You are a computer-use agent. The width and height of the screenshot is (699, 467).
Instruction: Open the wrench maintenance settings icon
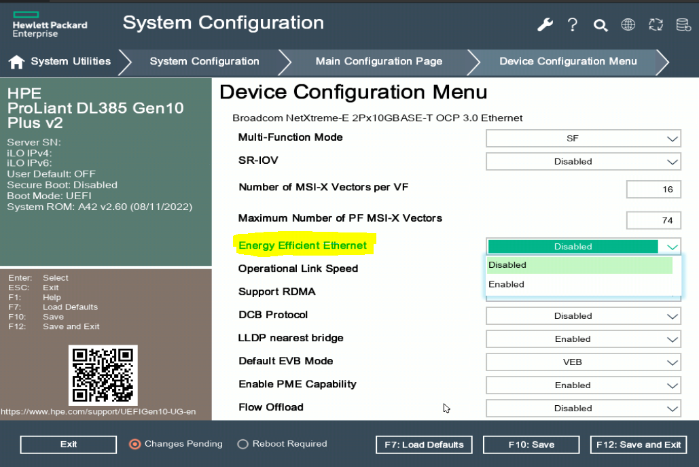click(x=545, y=24)
